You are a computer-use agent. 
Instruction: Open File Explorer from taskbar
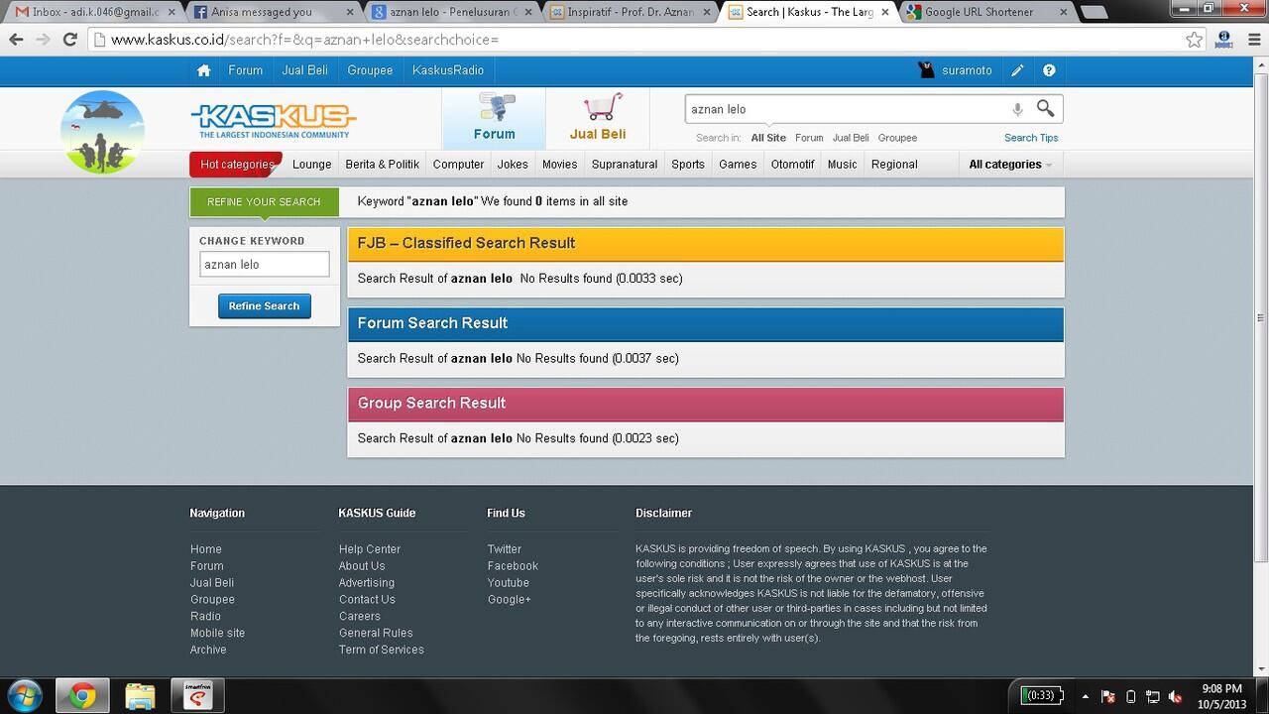pos(140,696)
